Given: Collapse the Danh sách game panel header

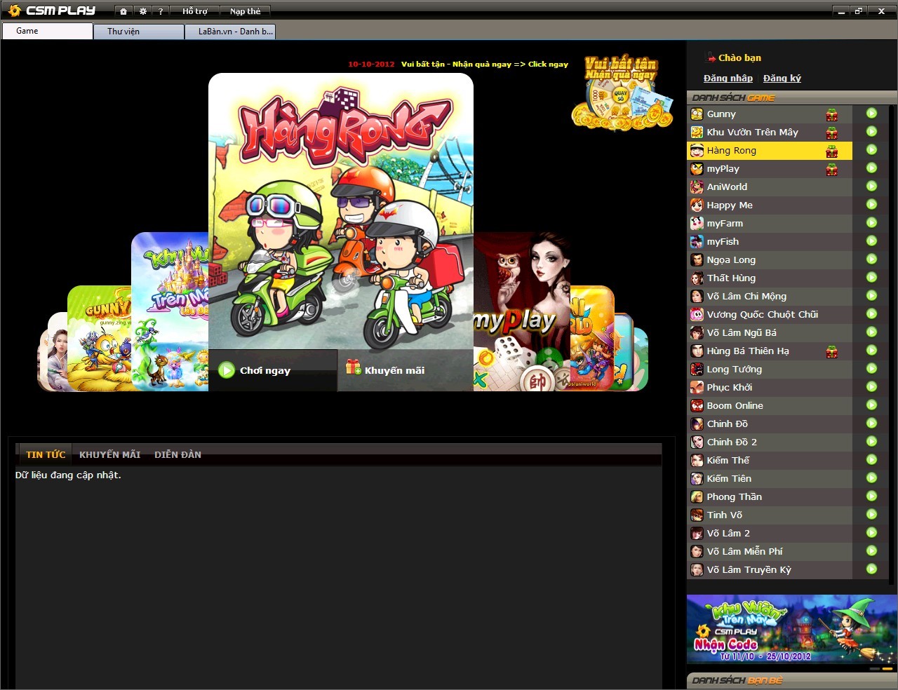Looking at the screenshot, I should coord(791,97).
